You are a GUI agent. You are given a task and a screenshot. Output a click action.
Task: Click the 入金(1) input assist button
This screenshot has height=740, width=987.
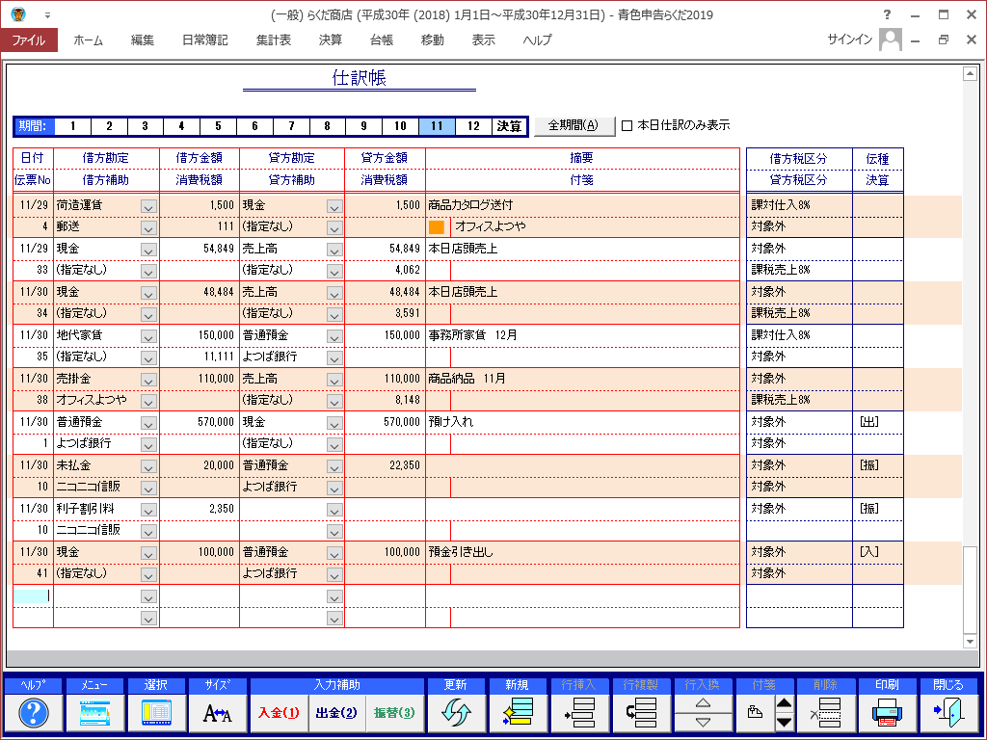coord(279,713)
